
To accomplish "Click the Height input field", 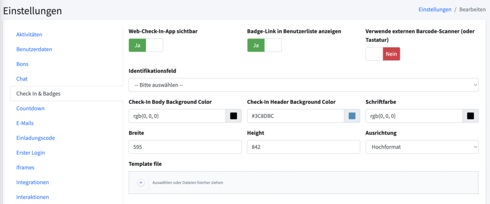I will [x=303, y=147].
